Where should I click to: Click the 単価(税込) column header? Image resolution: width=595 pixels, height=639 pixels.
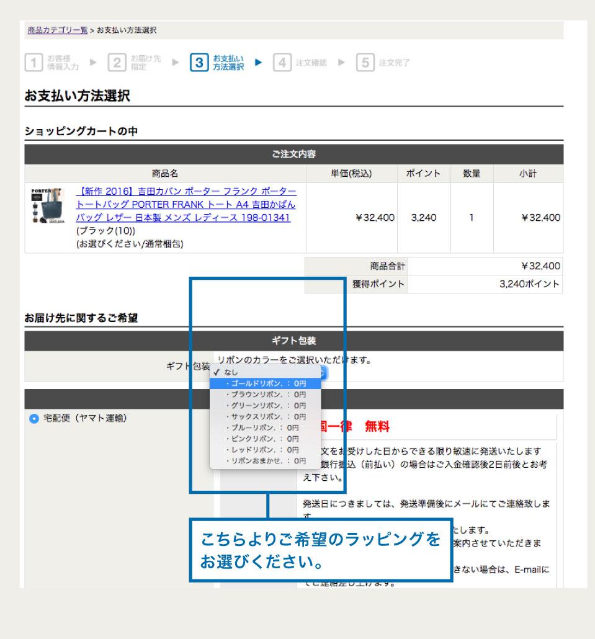click(x=351, y=174)
